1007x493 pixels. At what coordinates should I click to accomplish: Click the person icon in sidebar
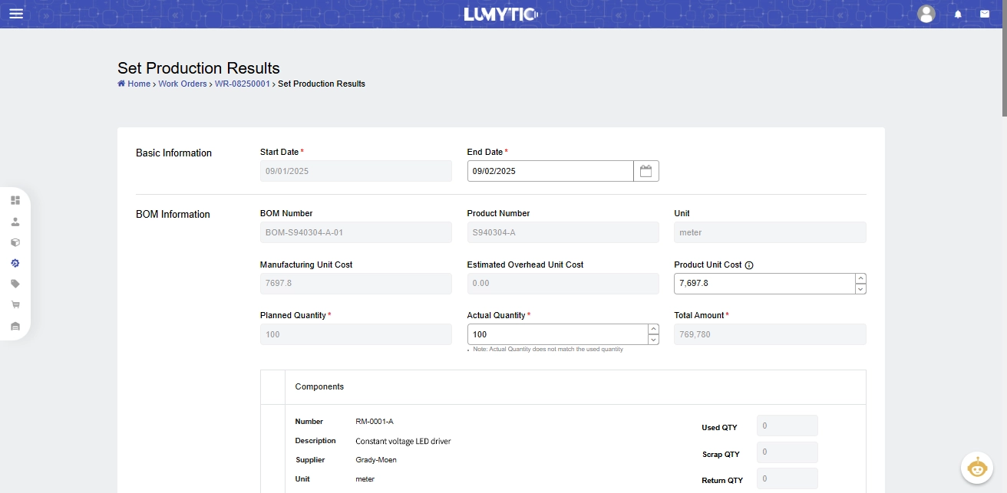(15, 222)
